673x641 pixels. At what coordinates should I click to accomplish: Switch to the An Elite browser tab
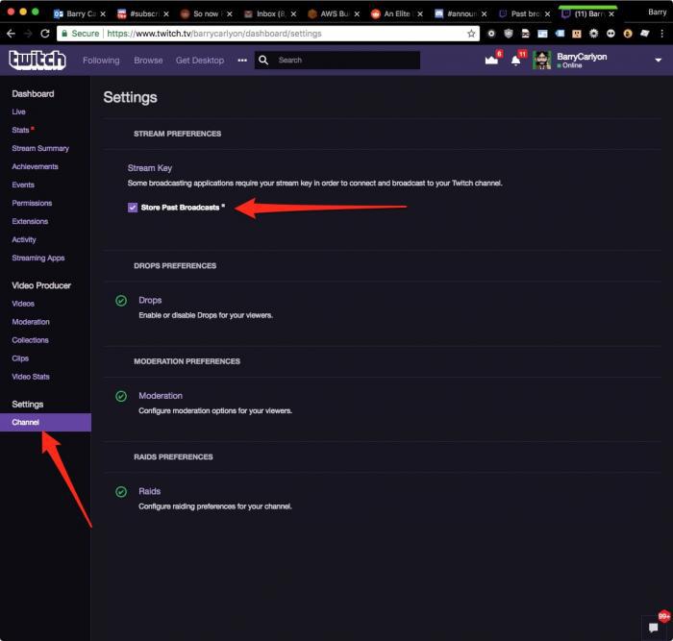pyautogui.click(x=397, y=13)
